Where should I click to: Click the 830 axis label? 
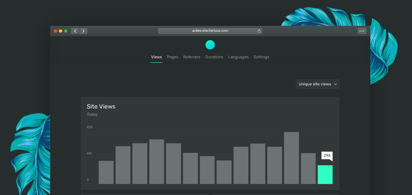tap(89, 127)
